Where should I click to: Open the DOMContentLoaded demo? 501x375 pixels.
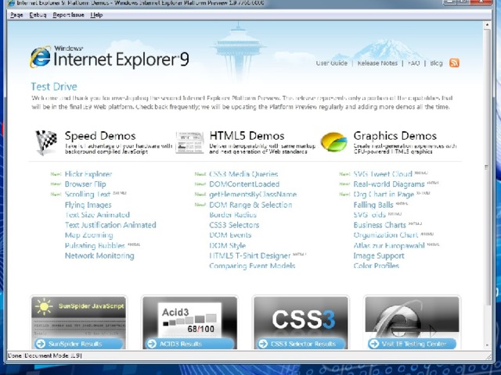(x=244, y=184)
